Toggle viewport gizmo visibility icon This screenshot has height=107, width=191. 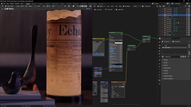[69, 6]
